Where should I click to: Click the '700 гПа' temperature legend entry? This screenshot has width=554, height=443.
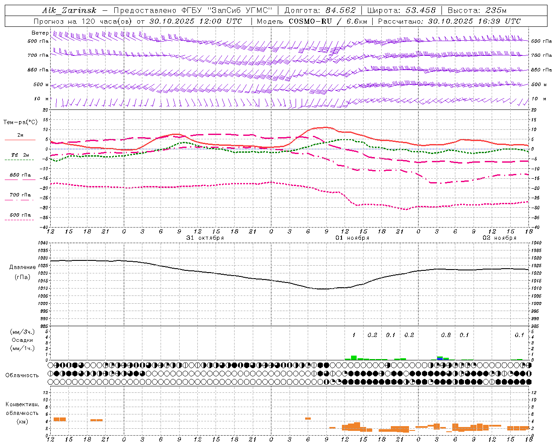[20, 195]
